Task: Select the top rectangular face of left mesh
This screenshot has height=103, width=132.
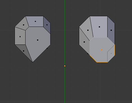Action: pos(35,22)
